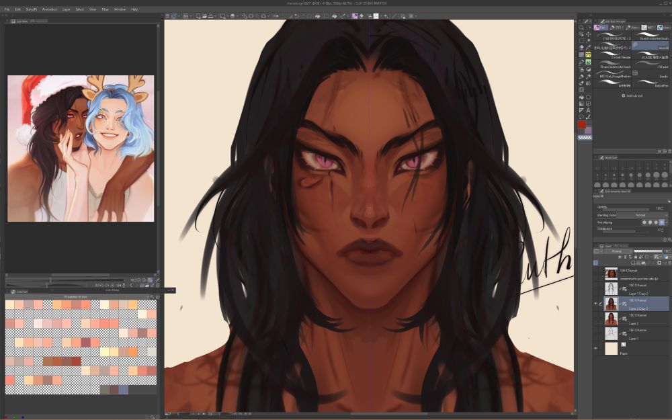672x420 pixels.
Task: Open the palettes of skin color set dropdown
Action: point(77,296)
